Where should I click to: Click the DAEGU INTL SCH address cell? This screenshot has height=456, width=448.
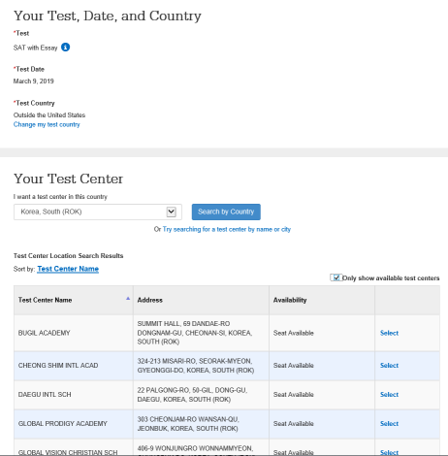(201, 395)
